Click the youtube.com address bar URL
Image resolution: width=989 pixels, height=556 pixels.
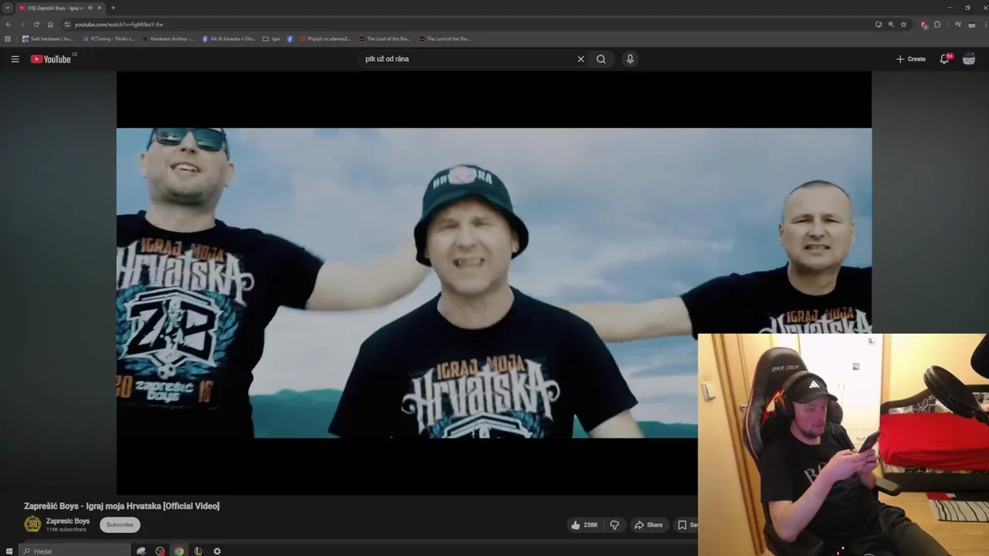[x=119, y=25]
